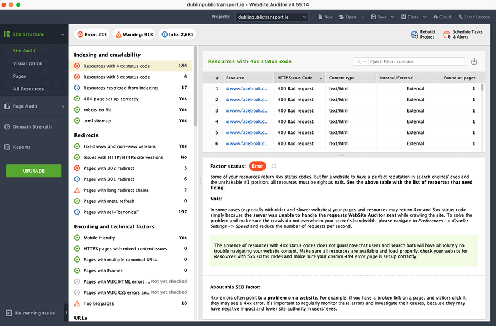Open All Resources in the sidebar
The height and width of the screenshot is (326, 496).
(x=28, y=89)
